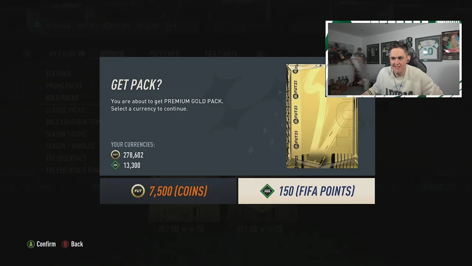This screenshot has width=472, height=266.
Task: Open FUT Essentials category
Action: (x=66, y=158)
